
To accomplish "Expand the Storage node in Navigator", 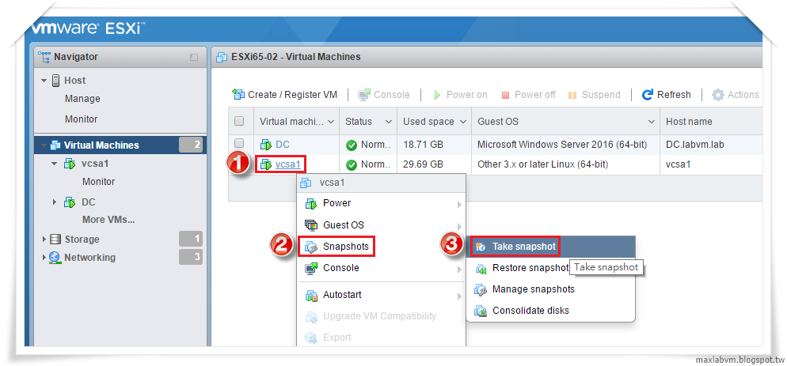I will pos(44,240).
